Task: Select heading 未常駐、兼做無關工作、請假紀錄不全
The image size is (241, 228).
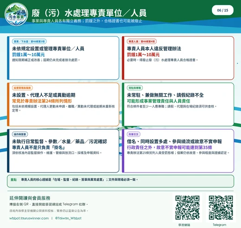Action: tap(165, 95)
